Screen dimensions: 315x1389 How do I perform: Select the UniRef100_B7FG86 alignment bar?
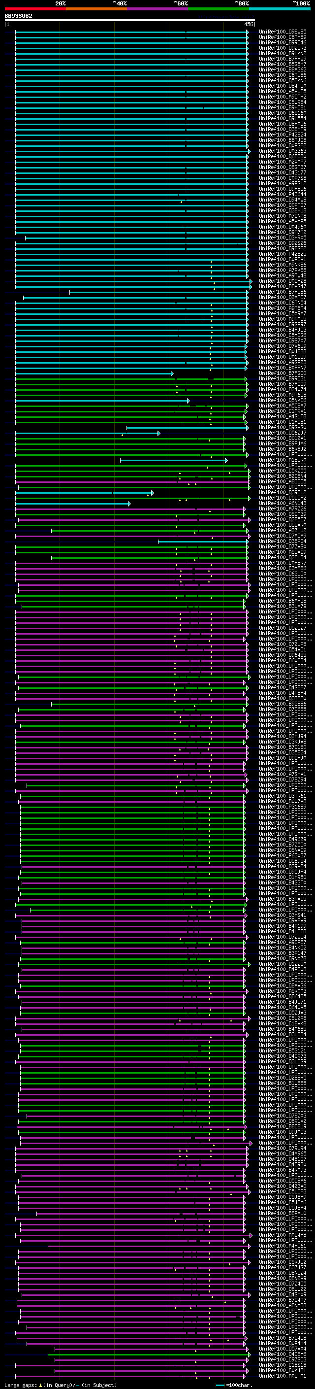tap(159, 292)
